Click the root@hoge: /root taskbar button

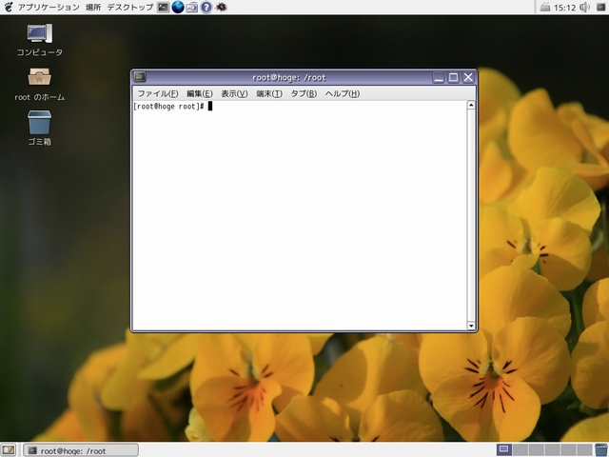[81, 450]
